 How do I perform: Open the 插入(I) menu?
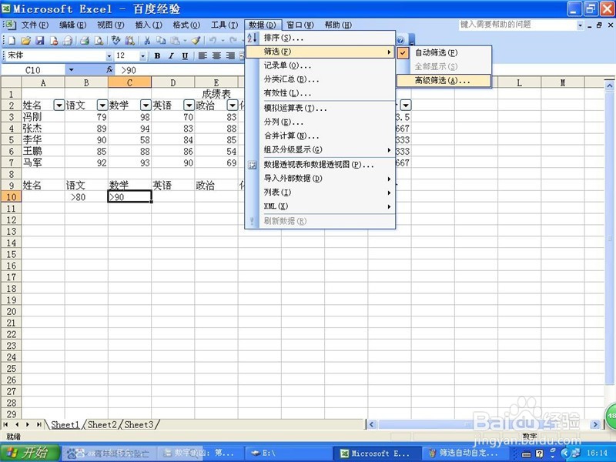(x=149, y=25)
